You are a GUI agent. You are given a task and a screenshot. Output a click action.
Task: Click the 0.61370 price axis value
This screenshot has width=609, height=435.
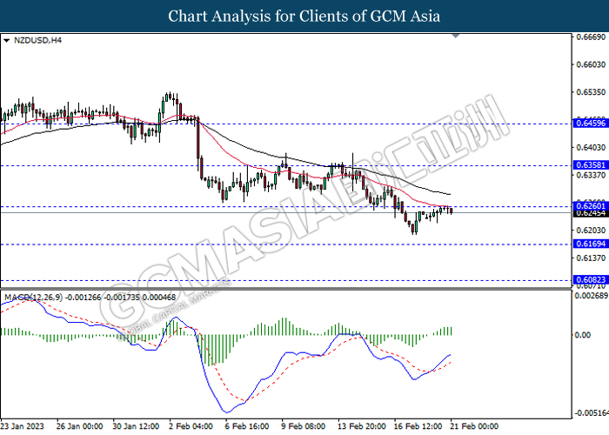(x=591, y=258)
